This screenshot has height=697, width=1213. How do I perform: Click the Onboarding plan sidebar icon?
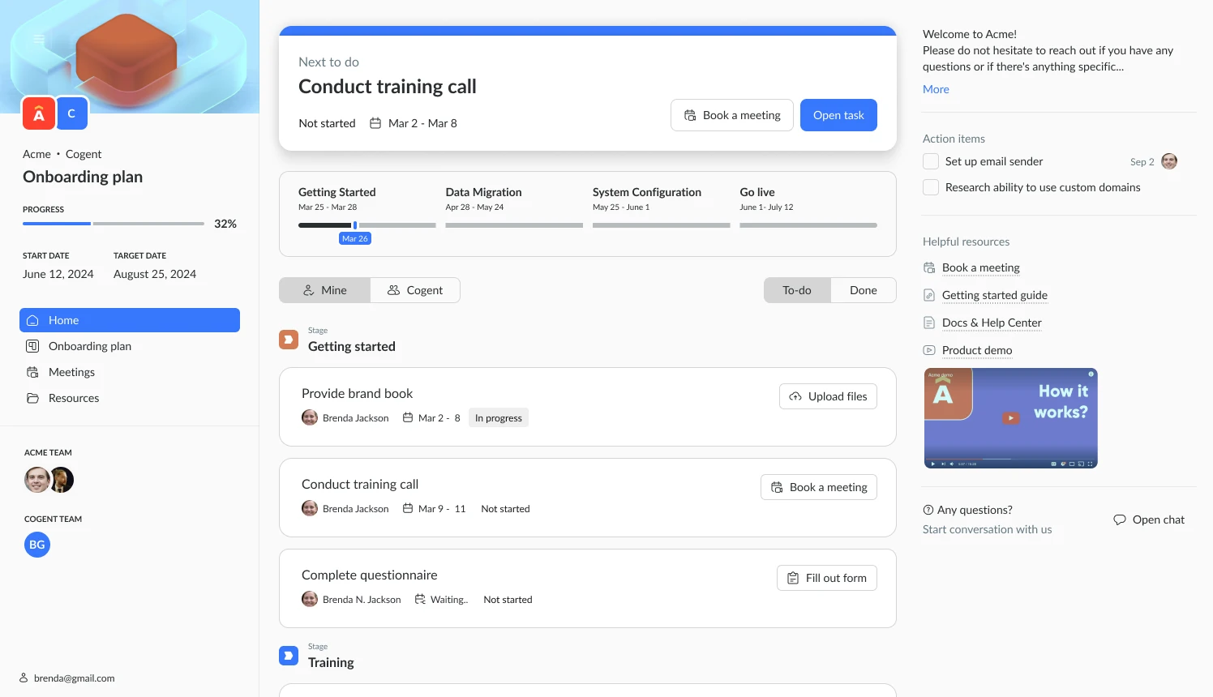32,346
